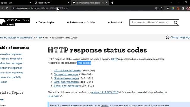
Task: Open Change language link
Action: (180, 37)
